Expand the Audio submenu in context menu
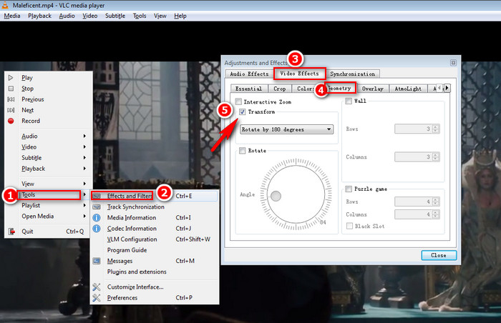The width and height of the screenshot is (501, 323). pyautogui.click(x=49, y=136)
